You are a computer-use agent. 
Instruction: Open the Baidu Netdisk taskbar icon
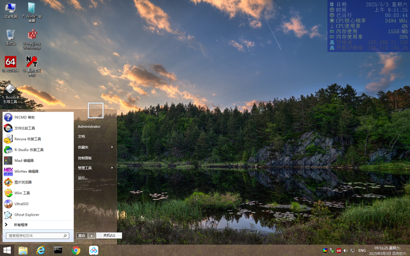94,250
